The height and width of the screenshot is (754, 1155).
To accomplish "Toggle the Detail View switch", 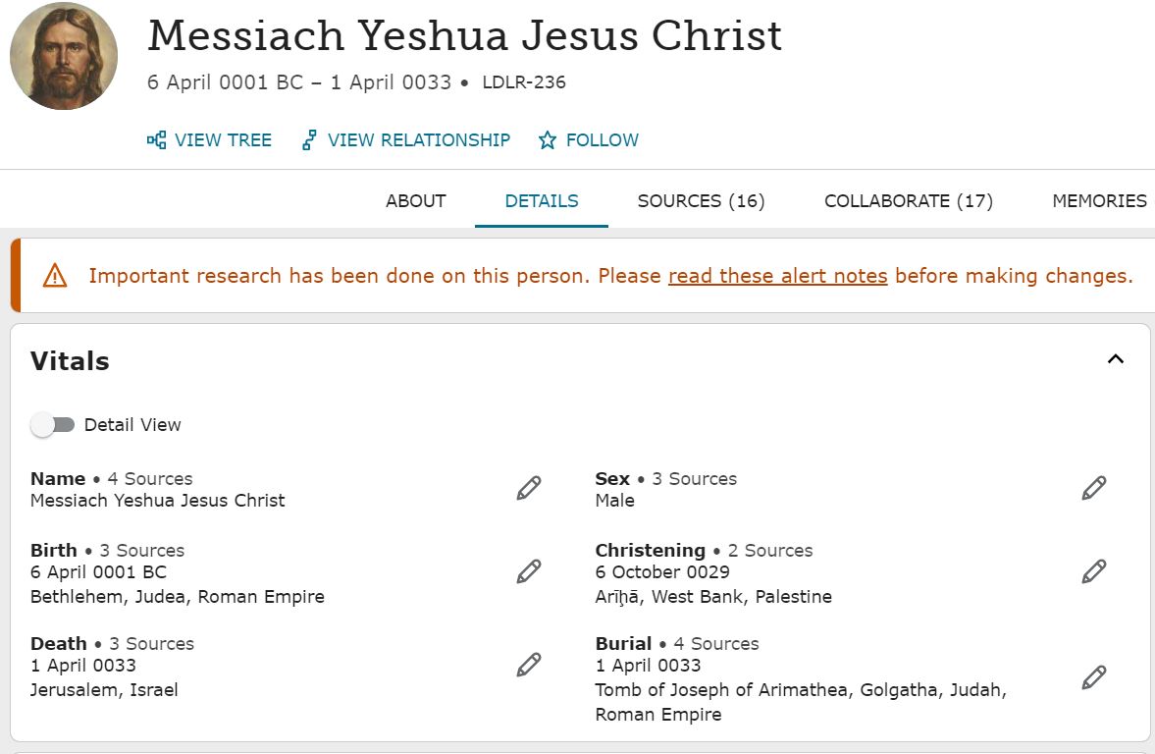I will tap(53, 425).
